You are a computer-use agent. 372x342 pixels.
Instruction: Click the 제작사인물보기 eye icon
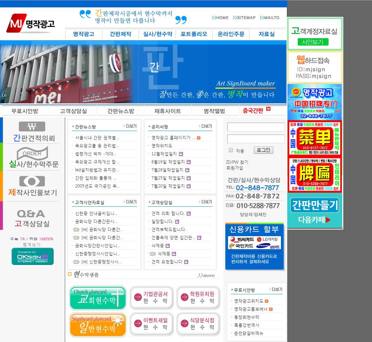[x=32, y=181]
